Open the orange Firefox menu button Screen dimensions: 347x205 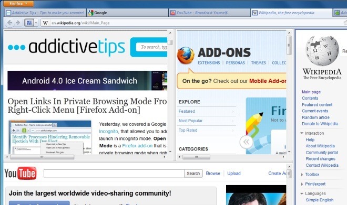pyautogui.click(x=18, y=4)
